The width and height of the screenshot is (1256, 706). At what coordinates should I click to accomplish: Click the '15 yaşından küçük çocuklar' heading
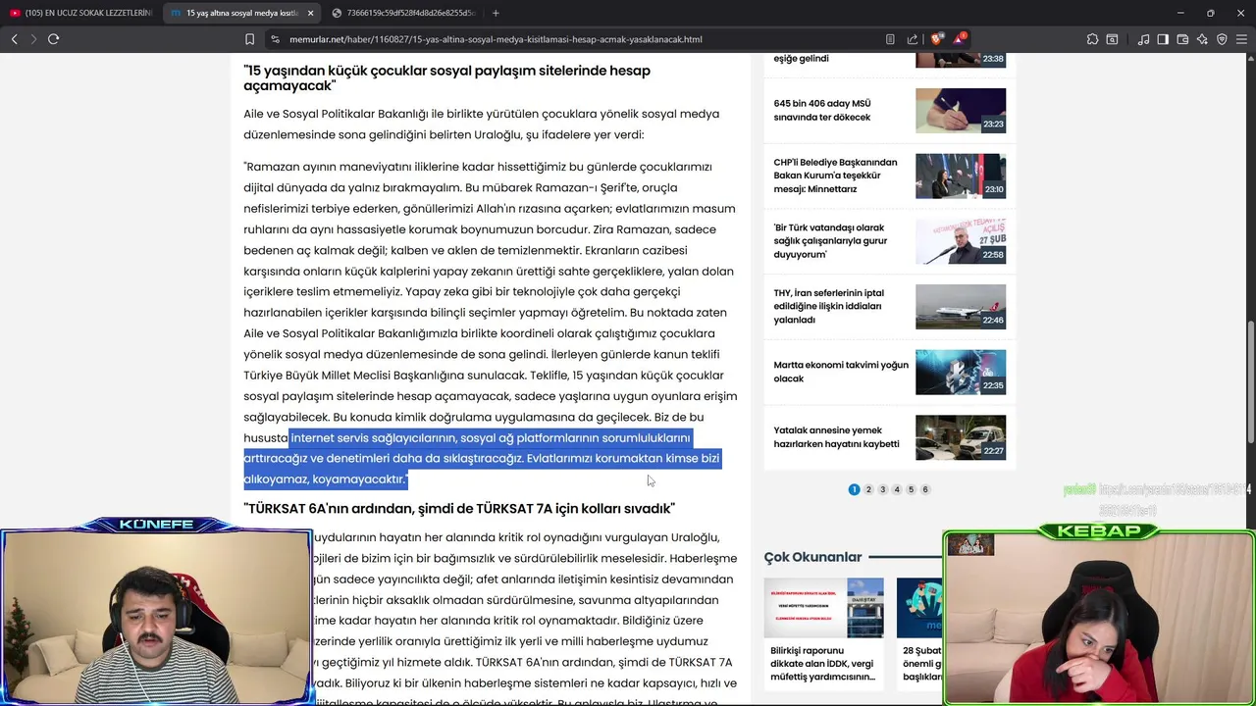446,78
